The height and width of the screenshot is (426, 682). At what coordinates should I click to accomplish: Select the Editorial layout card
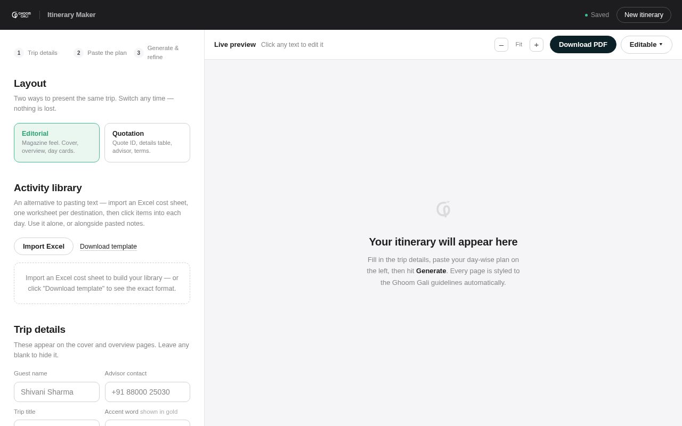(56, 143)
